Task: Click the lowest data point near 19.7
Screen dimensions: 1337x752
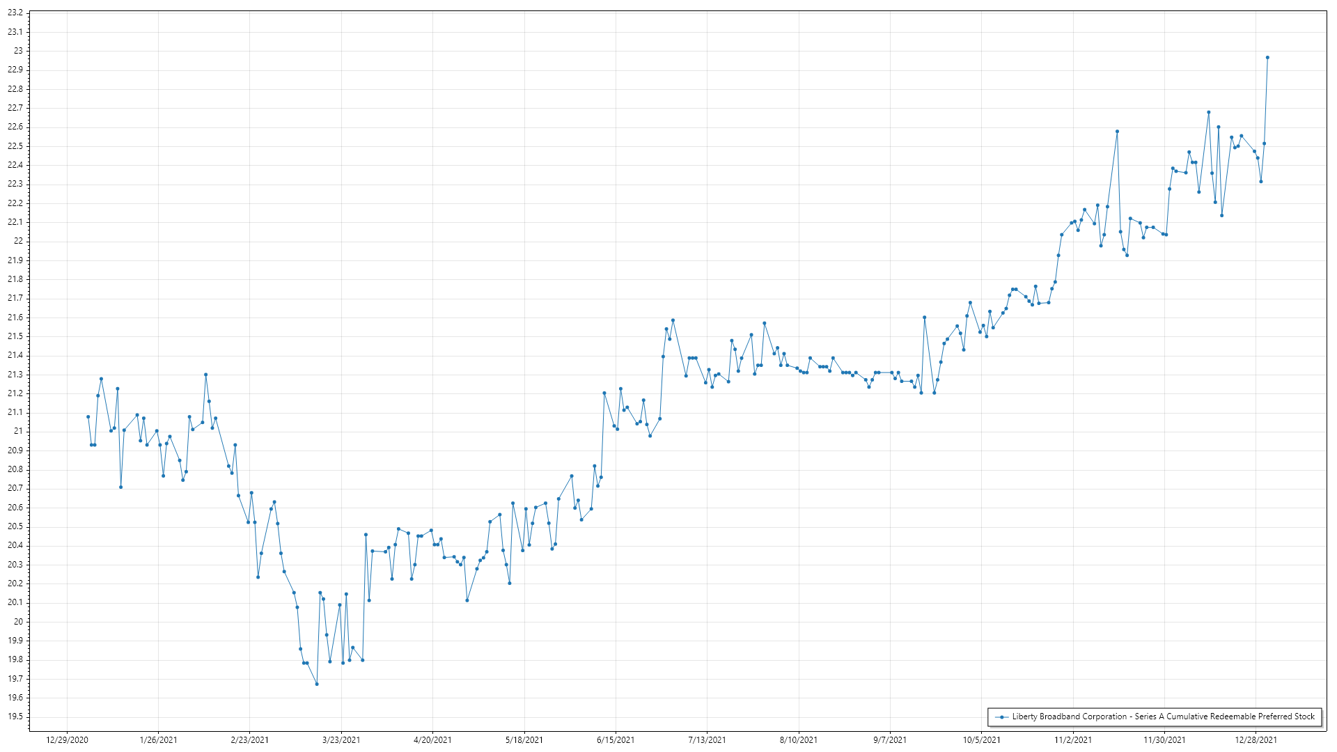Action: point(317,684)
